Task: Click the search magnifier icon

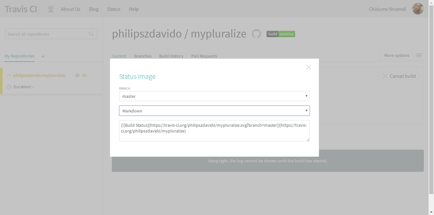Action: pos(91,34)
